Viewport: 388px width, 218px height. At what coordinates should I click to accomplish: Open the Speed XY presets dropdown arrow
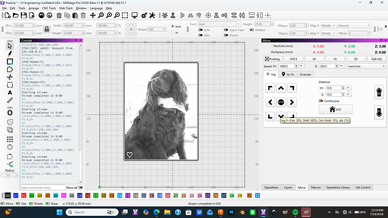point(301,66)
